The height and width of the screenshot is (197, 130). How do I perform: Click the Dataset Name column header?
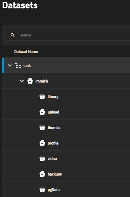coord(26,52)
